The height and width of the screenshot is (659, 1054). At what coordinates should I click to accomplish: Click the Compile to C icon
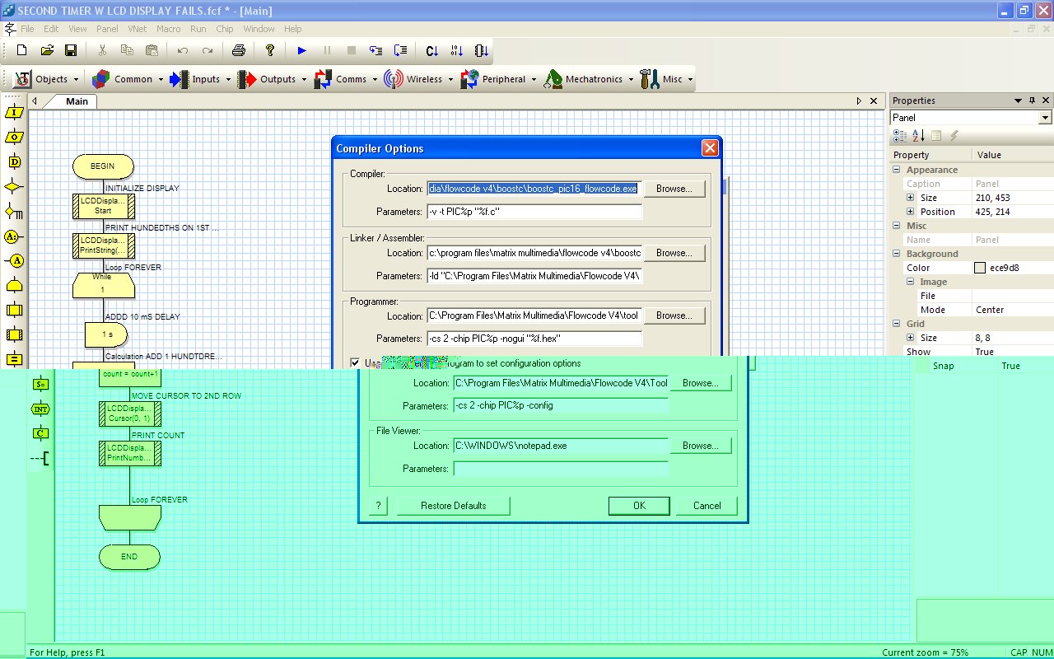[x=432, y=50]
